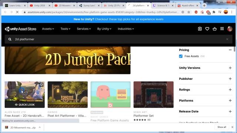Expand the Release Date filter
Screen dimensions: 237x133
click(230, 112)
